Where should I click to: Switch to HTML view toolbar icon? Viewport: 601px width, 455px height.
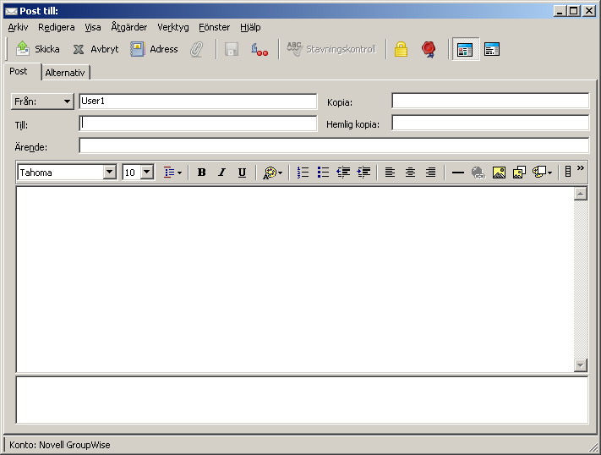click(x=465, y=49)
